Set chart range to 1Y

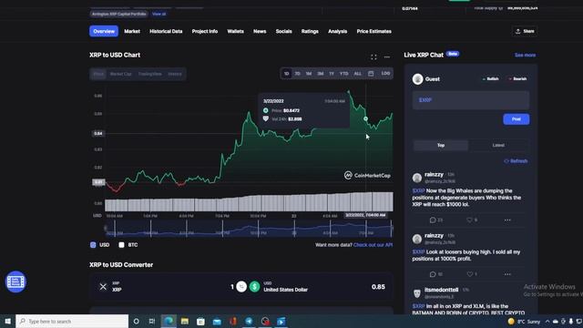tap(332, 74)
